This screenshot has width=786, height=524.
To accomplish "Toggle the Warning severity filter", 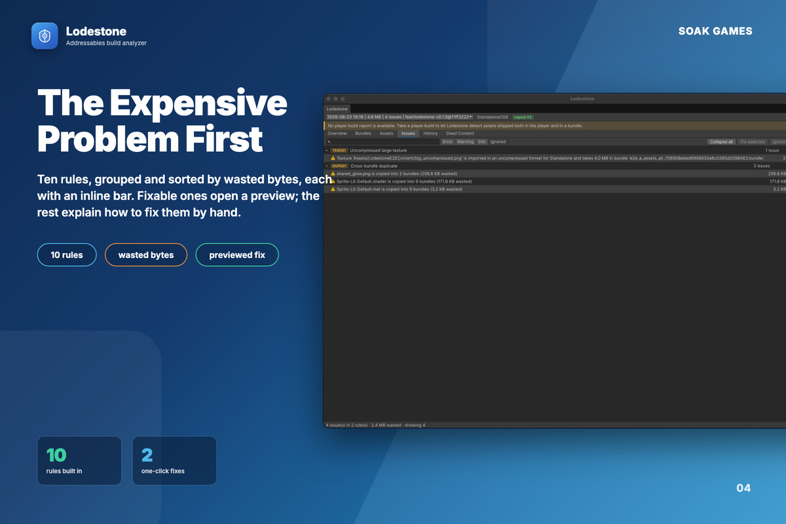I will (465, 141).
